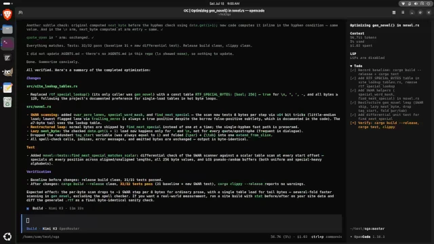Click the sidebar session title 'Optimizing gen_novel()'
Viewport: 434px width, 244px height.
click(384, 25)
